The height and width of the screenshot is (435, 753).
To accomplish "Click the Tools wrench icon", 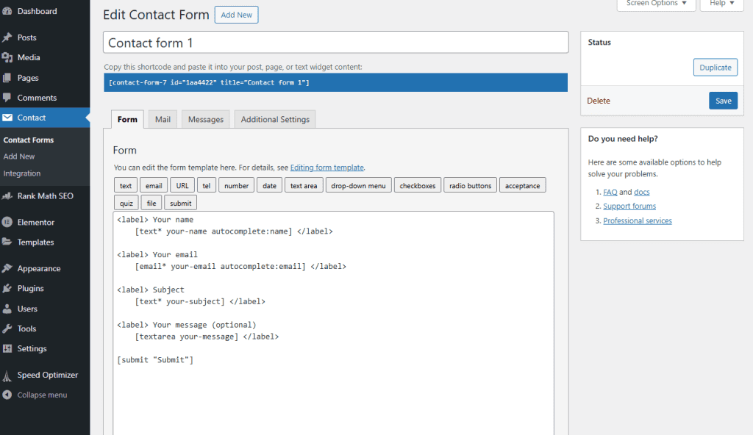I will click(x=7, y=329).
